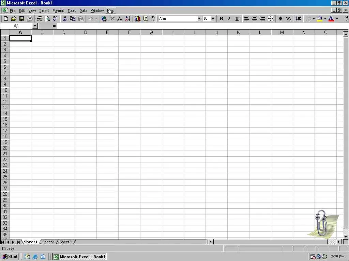This screenshot has height=261, width=349.
Task: Expand More Buttons on Formatting toolbar
Action: (x=347, y=19)
